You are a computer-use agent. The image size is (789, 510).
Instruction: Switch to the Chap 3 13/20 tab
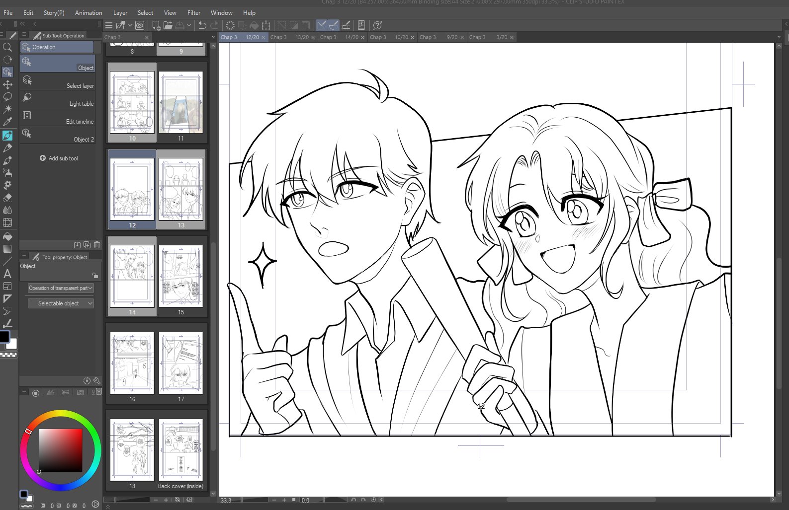[292, 37]
